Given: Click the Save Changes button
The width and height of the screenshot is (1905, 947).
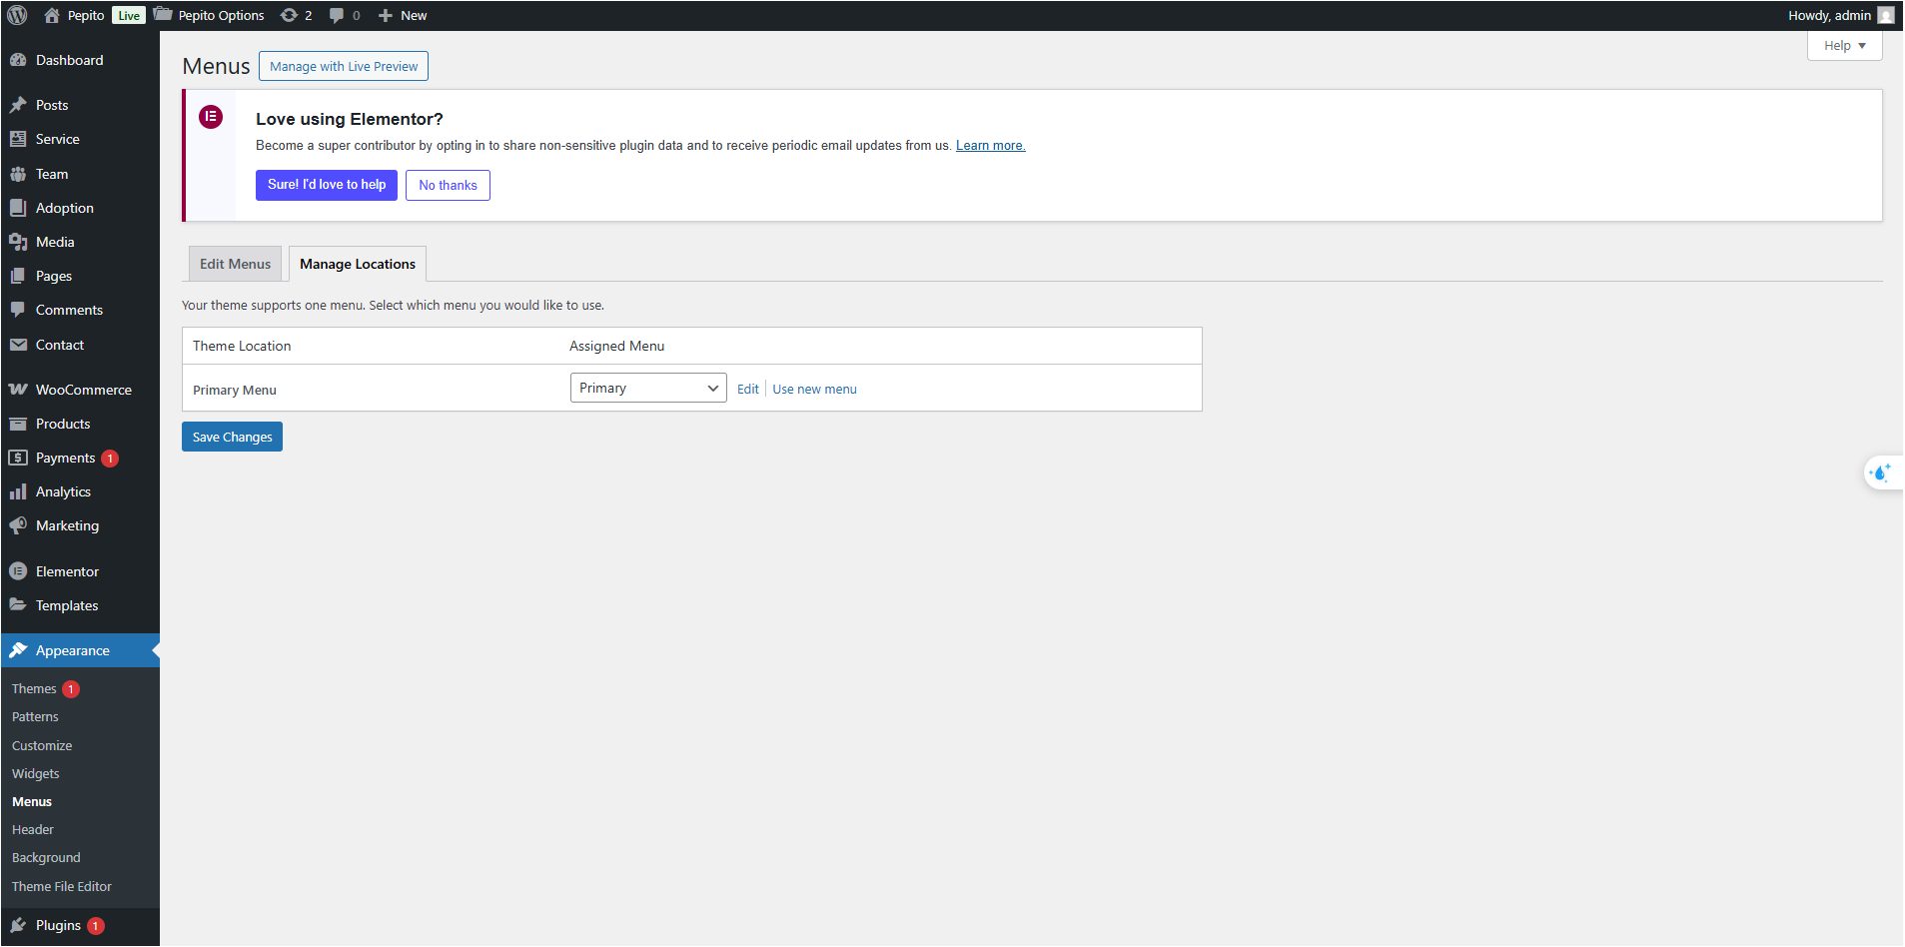Looking at the screenshot, I should click(232, 437).
